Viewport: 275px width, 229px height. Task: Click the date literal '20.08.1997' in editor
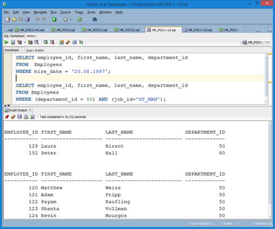pyautogui.click(x=89, y=72)
